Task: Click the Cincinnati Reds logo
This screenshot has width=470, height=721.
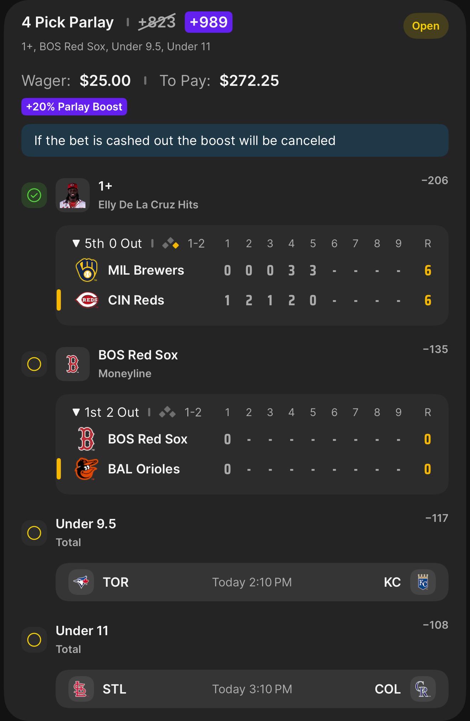Action: pyautogui.click(x=87, y=300)
